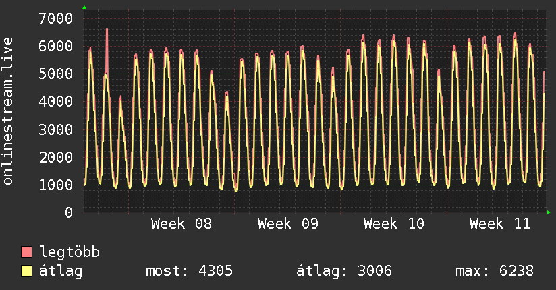Image resolution: width=556 pixels, height=290 pixels.
Task: Click the 4000 y-axis label
Action: pos(55,102)
